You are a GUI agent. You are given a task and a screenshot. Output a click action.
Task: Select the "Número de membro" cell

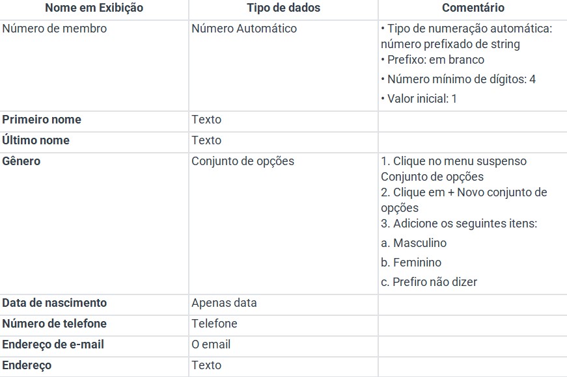pos(55,29)
